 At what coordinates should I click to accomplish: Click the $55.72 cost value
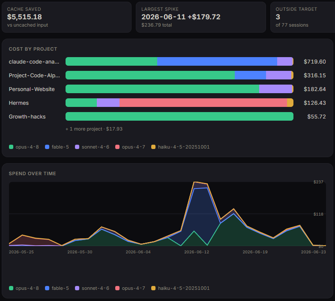pos(317,117)
